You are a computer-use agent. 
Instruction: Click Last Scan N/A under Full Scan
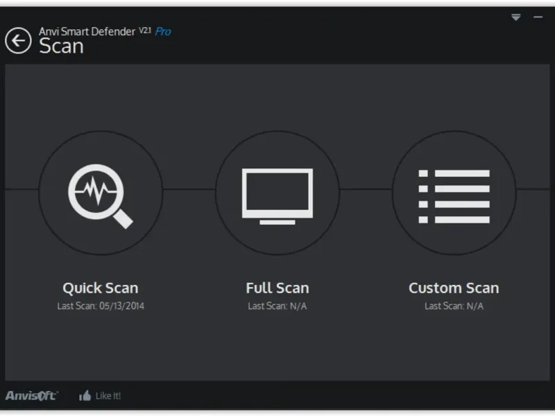pos(277,306)
